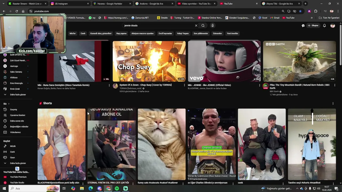Open Shorts shelf three-dot menu

point(333,103)
